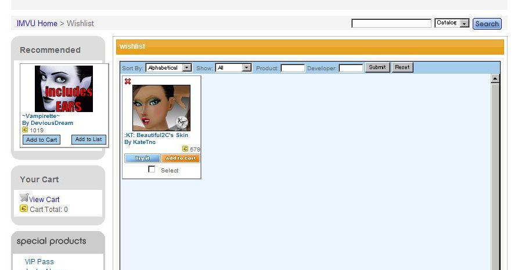Click the Cart Total: 0 text
The height and width of the screenshot is (270, 518).
(x=49, y=210)
